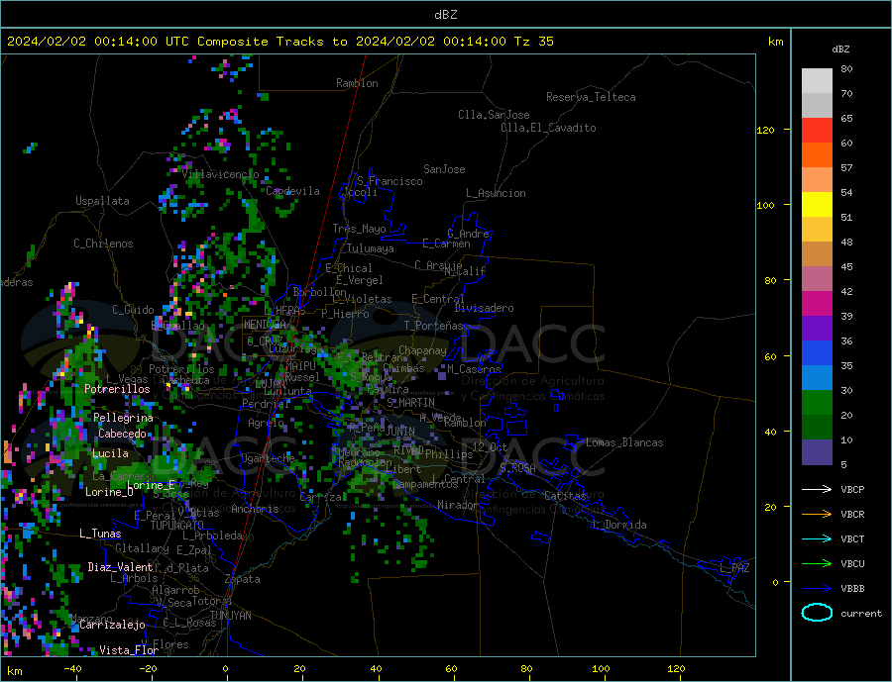The width and height of the screenshot is (892, 682).
Task: Click the 'C_Chilenos' place label
Action: [x=103, y=244]
